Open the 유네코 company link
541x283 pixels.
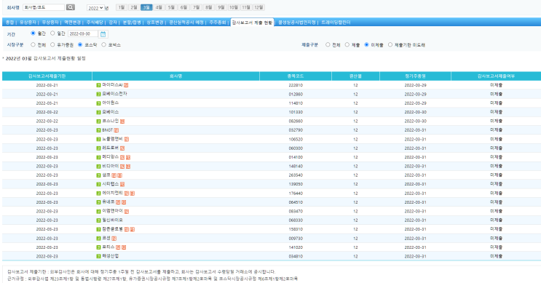[x=108, y=202]
